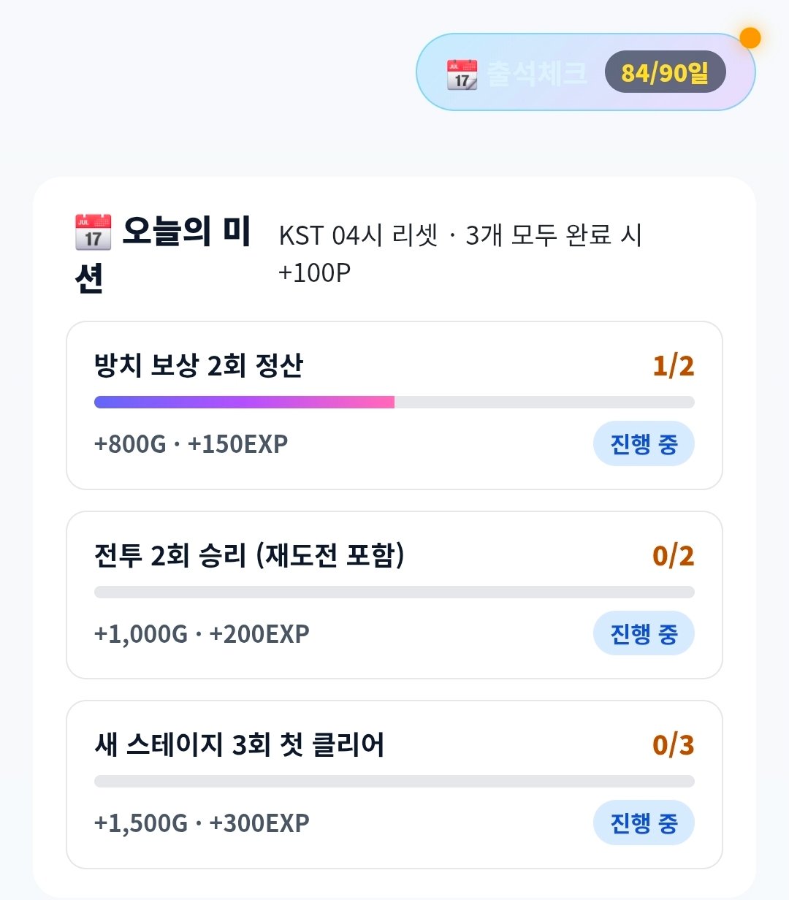Select the 방치 보상 2회 정산 mission title
This screenshot has height=900, width=789.
point(198,365)
